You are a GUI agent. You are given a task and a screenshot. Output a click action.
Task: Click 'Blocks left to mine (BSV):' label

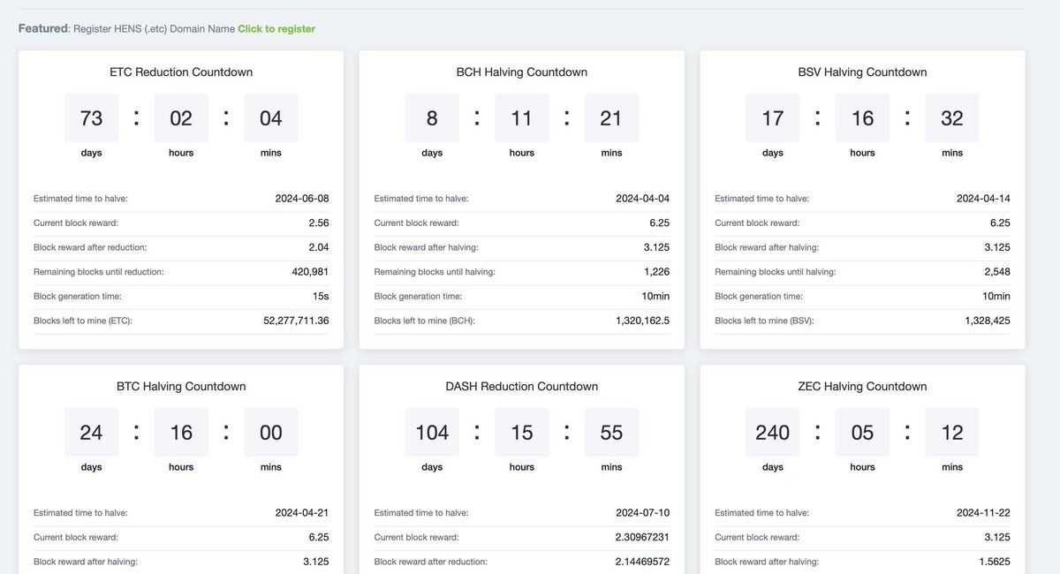pos(765,321)
